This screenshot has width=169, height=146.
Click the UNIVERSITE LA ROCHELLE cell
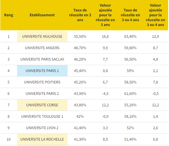[42, 139]
